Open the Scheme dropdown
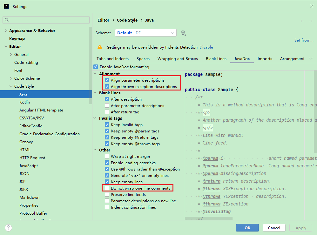 pyautogui.click(x=145, y=33)
